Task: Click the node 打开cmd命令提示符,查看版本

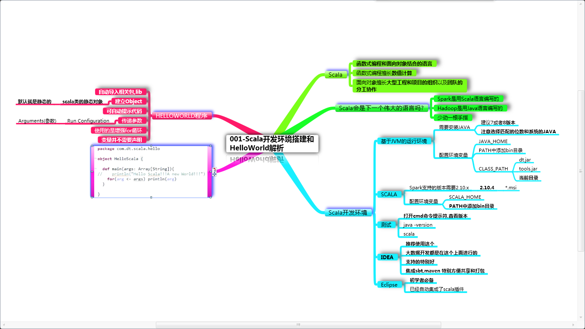Action: click(436, 216)
